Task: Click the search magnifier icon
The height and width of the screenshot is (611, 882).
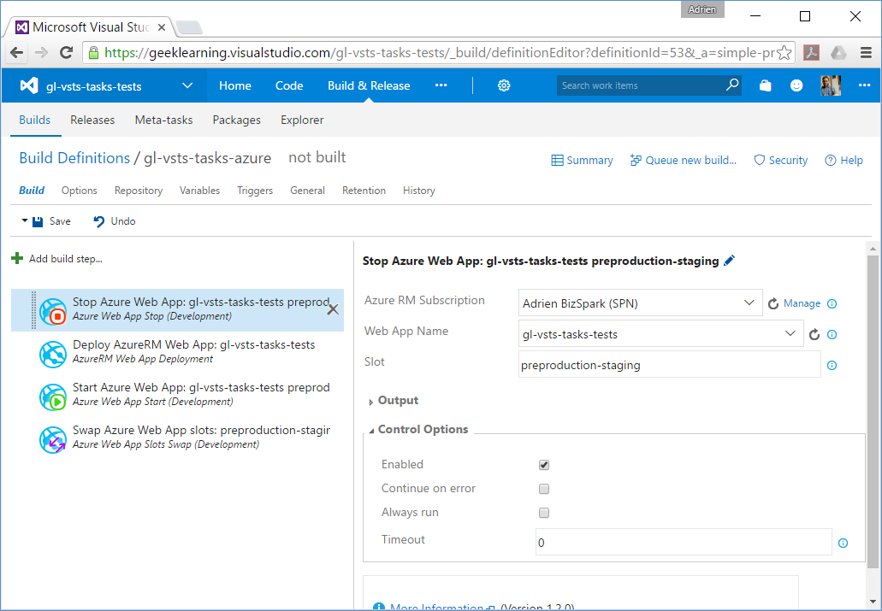Action: [731, 85]
